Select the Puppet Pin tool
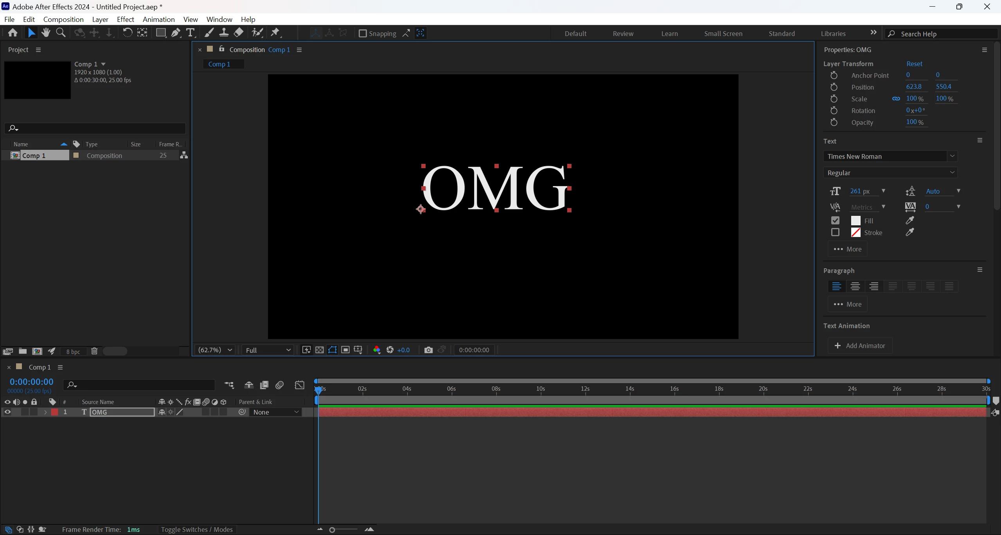Image resolution: width=1001 pixels, height=535 pixels. click(x=275, y=33)
